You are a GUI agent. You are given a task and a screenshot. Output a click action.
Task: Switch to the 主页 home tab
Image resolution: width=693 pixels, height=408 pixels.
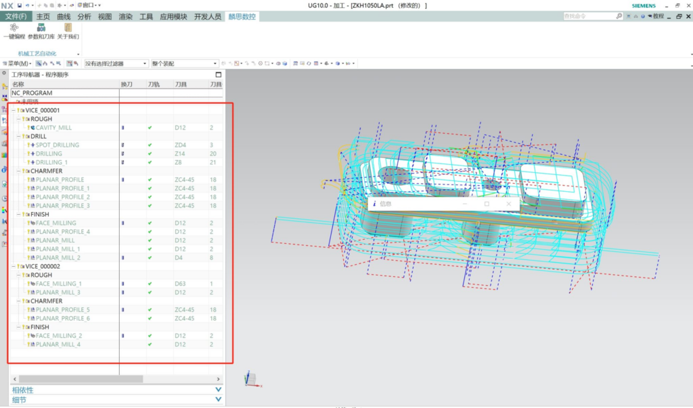pos(43,17)
